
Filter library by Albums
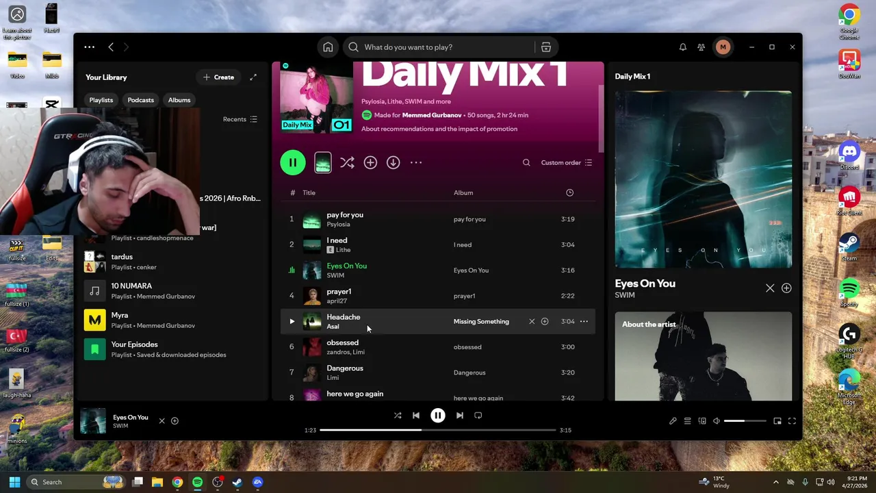tap(179, 100)
